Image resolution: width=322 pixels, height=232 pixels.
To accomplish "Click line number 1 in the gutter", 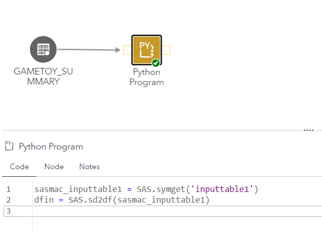I will tap(8, 189).
